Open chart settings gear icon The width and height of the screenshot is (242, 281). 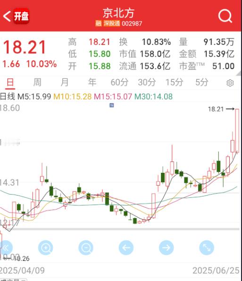coord(230,83)
